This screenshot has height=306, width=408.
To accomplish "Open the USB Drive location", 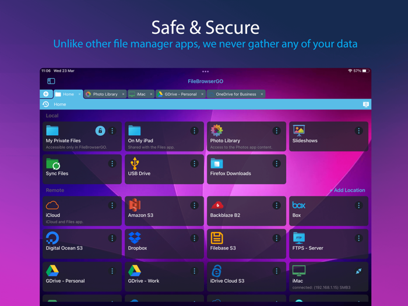I will pyautogui.click(x=164, y=169).
